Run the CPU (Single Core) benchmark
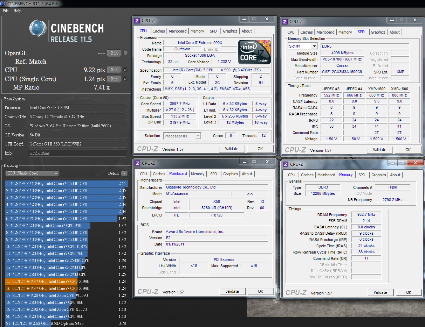Viewport: 425px width, 327px height. click(x=114, y=79)
